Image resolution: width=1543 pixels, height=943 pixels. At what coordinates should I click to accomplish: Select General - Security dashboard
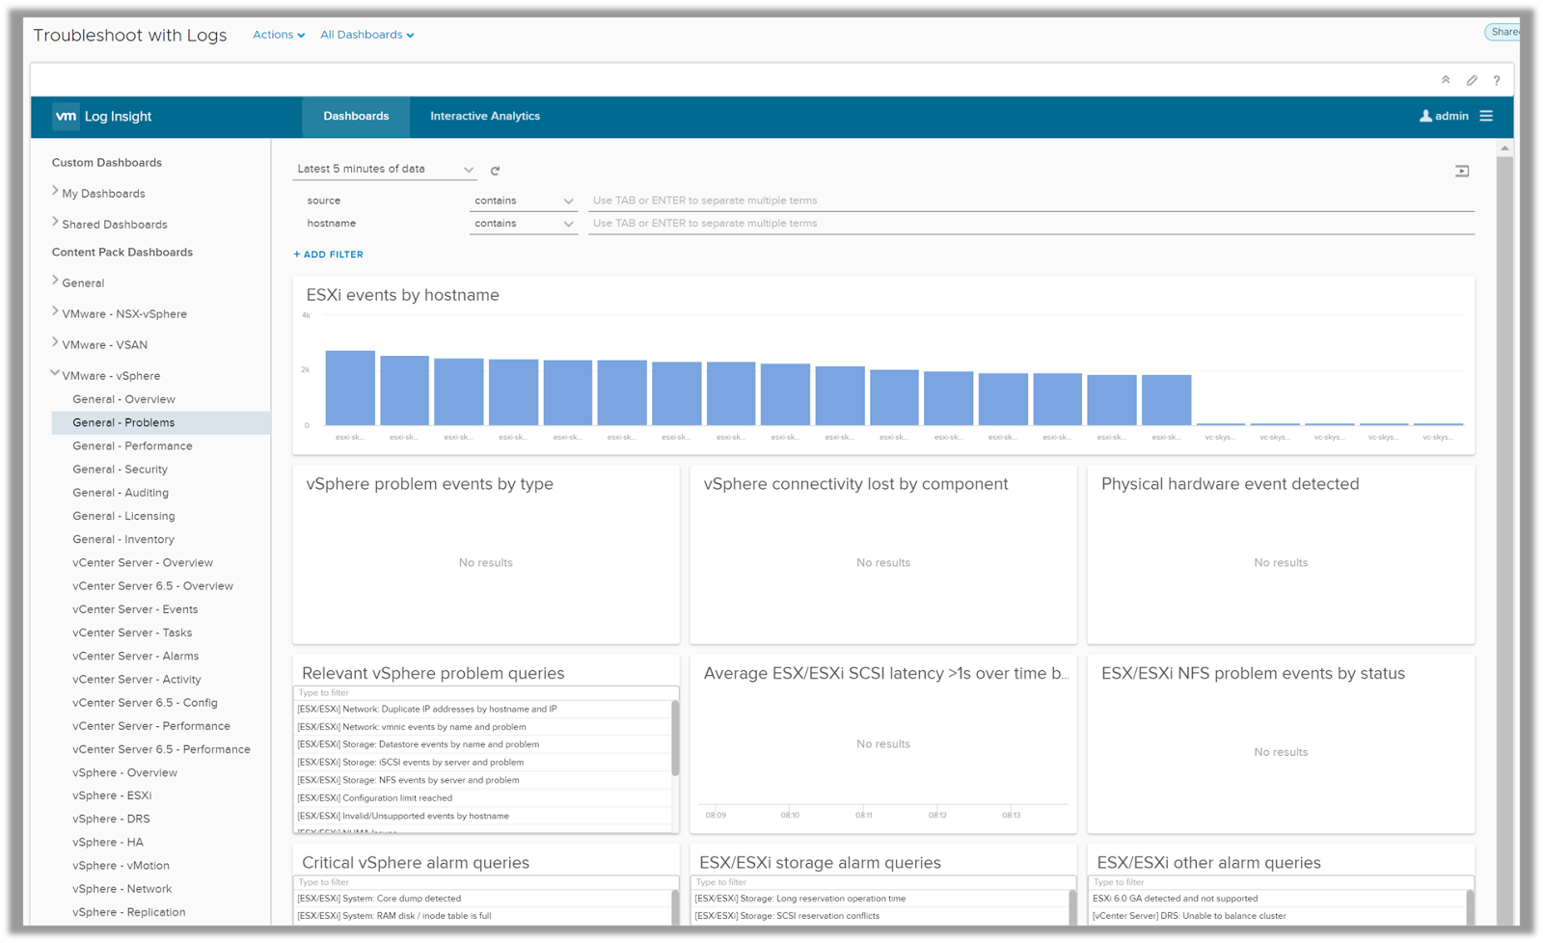tap(121, 470)
